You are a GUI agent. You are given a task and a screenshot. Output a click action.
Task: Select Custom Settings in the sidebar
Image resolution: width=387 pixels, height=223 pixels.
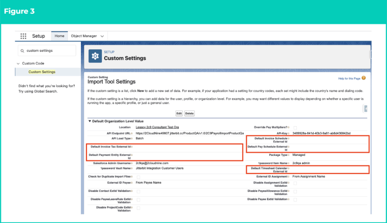(42, 72)
